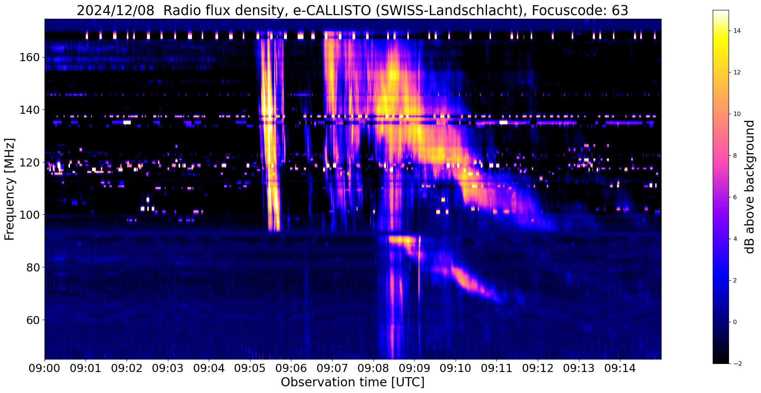Click the 6 colorbar tick label

click(x=735, y=197)
